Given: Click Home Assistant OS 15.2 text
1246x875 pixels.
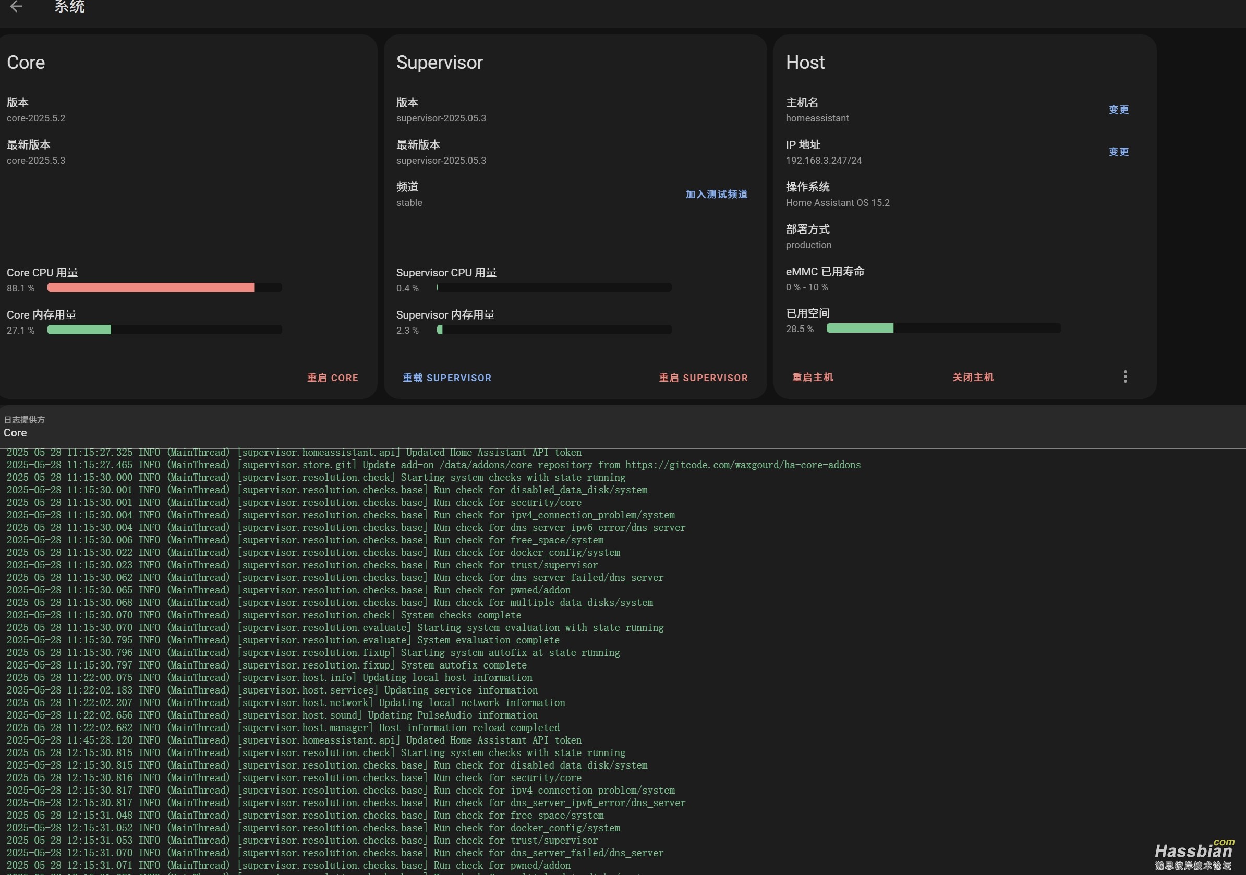Looking at the screenshot, I should 838,203.
